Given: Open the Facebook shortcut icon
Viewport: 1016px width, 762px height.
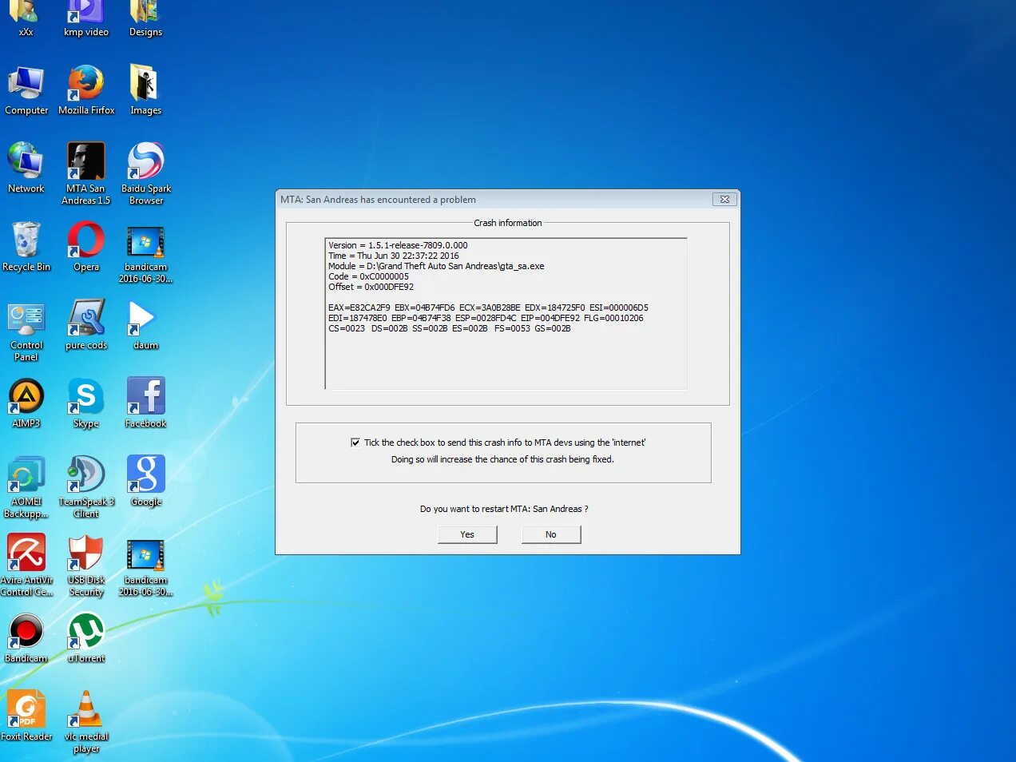Looking at the screenshot, I should [x=145, y=403].
